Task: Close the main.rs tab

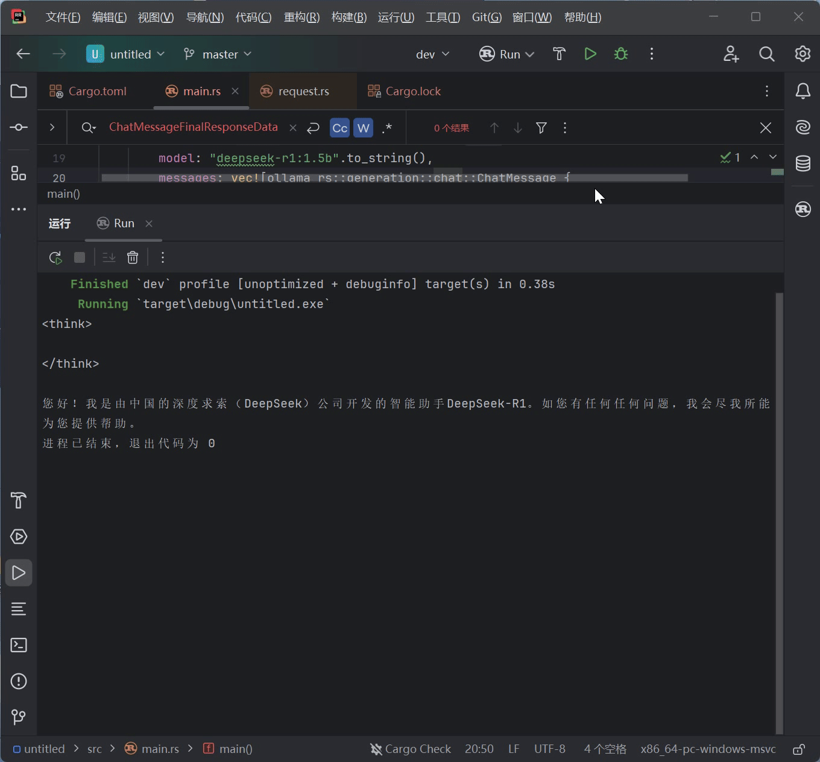Action: coord(235,91)
